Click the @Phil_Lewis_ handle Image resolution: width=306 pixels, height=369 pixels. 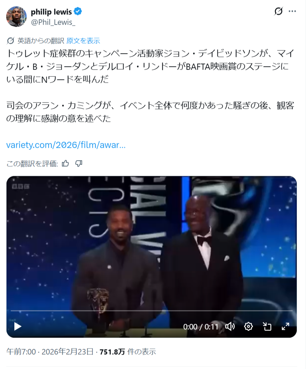(53, 22)
